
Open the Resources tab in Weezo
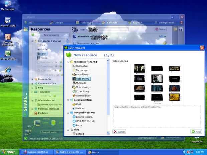84,23
